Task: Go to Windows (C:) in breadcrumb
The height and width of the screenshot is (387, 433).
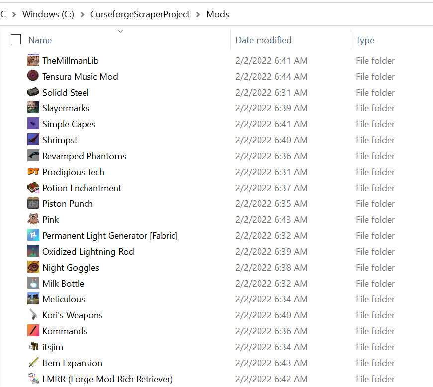Action: 48,14
